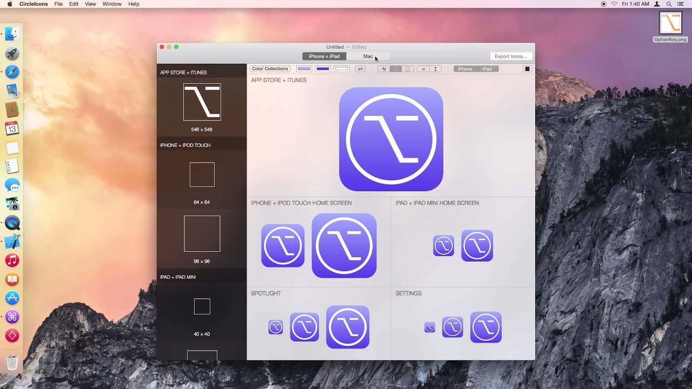Image resolution: width=692 pixels, height=389 pixels.
Task: Select the empty 40 × 40 image well
Action: [202, 306]
